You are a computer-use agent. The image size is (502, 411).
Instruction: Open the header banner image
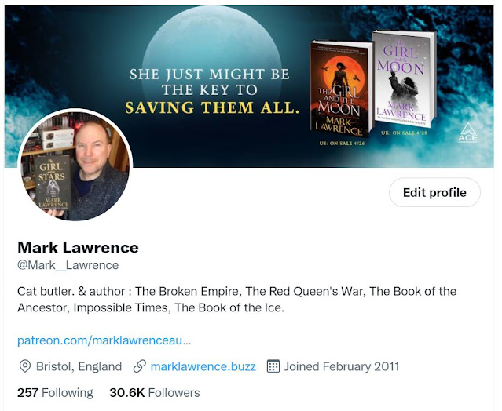pos(249,86)
